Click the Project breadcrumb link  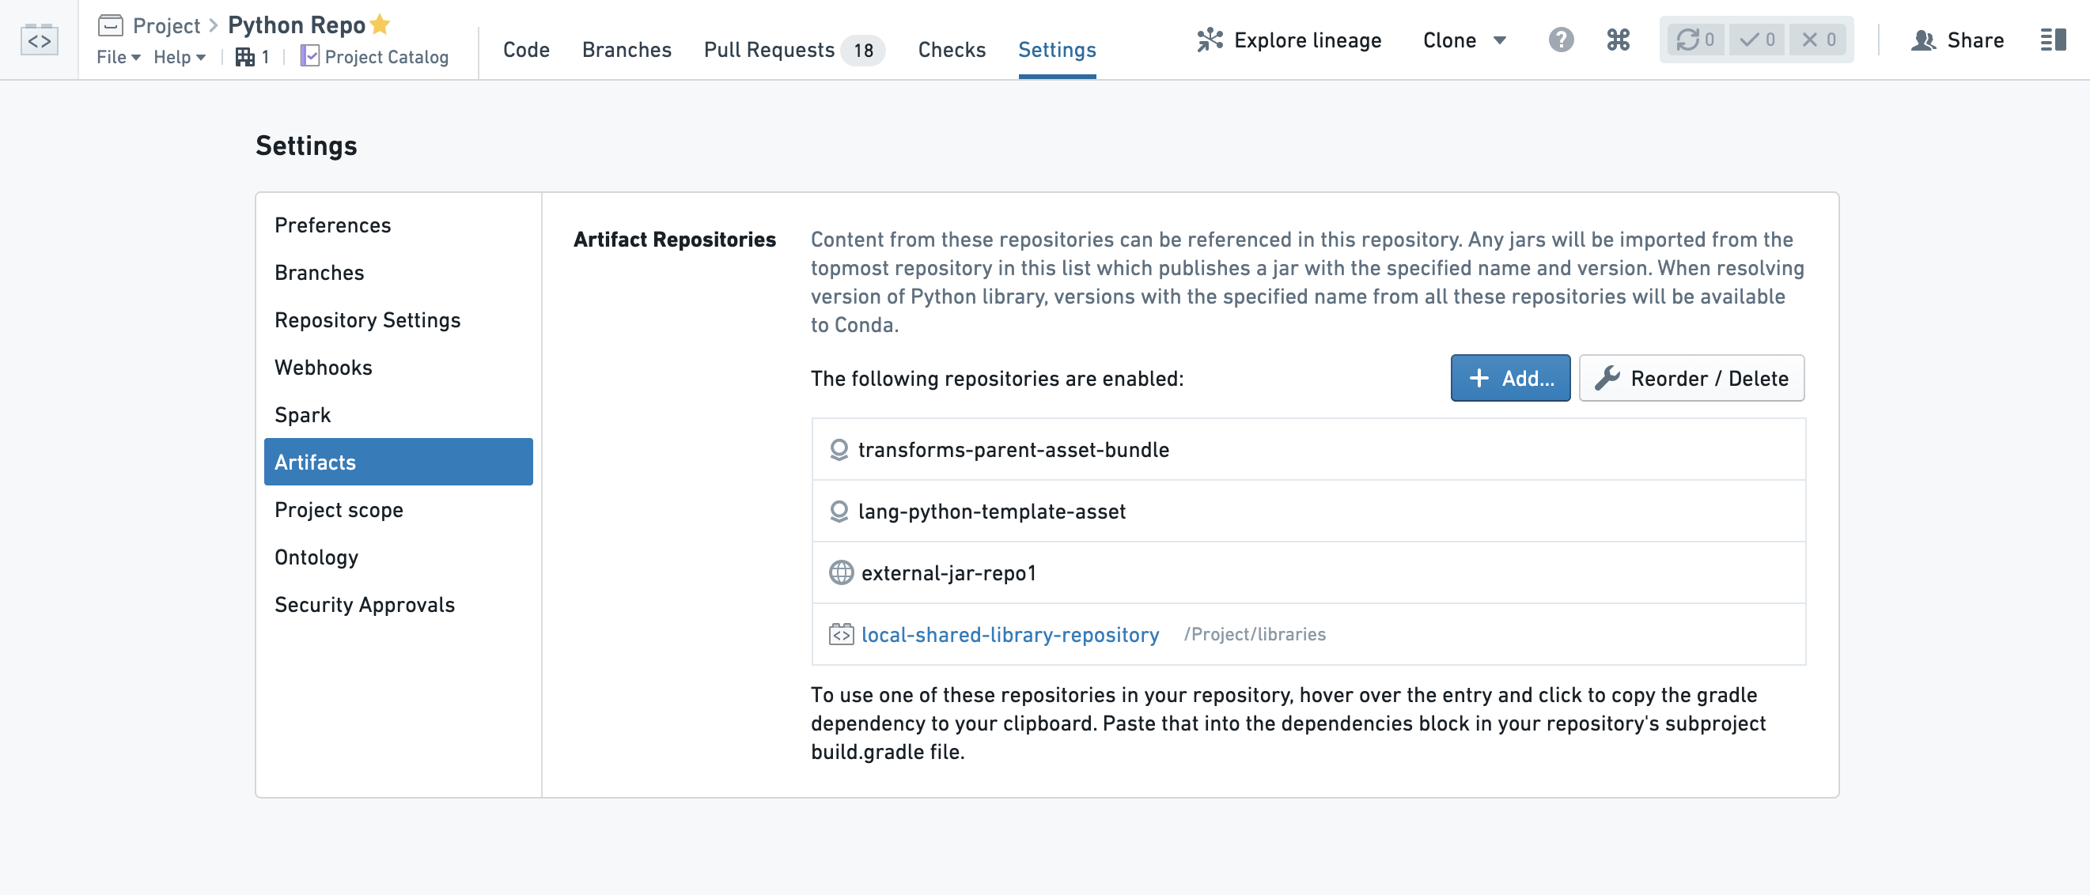tap(166, 26)
